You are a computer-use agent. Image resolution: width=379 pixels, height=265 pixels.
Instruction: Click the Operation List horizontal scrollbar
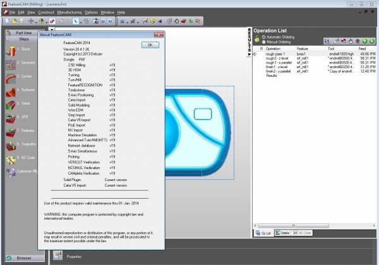(294, 226)
